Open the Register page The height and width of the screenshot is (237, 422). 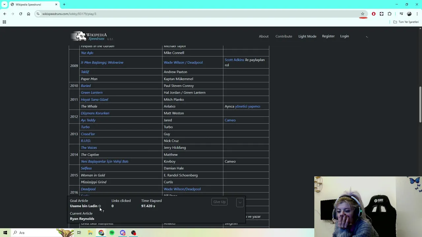click(328, 36)
